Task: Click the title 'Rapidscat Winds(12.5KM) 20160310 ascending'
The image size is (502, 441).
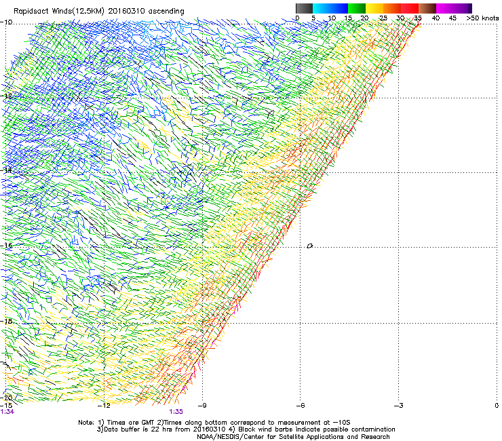Action: [x=99, y=12]
